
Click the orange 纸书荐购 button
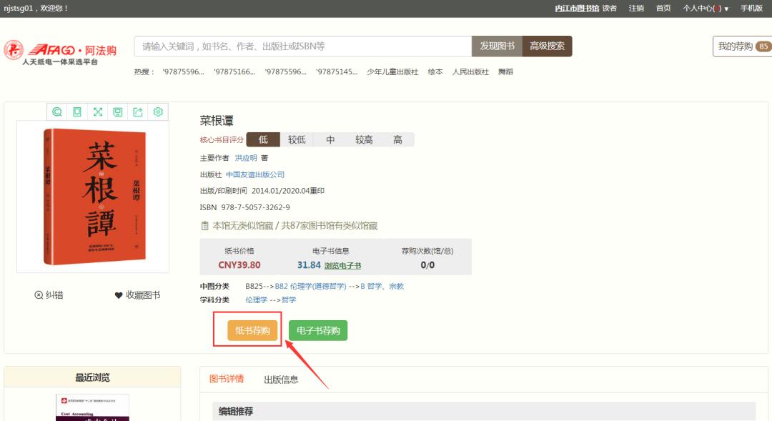pyautogui.click(x=252, y=330)
